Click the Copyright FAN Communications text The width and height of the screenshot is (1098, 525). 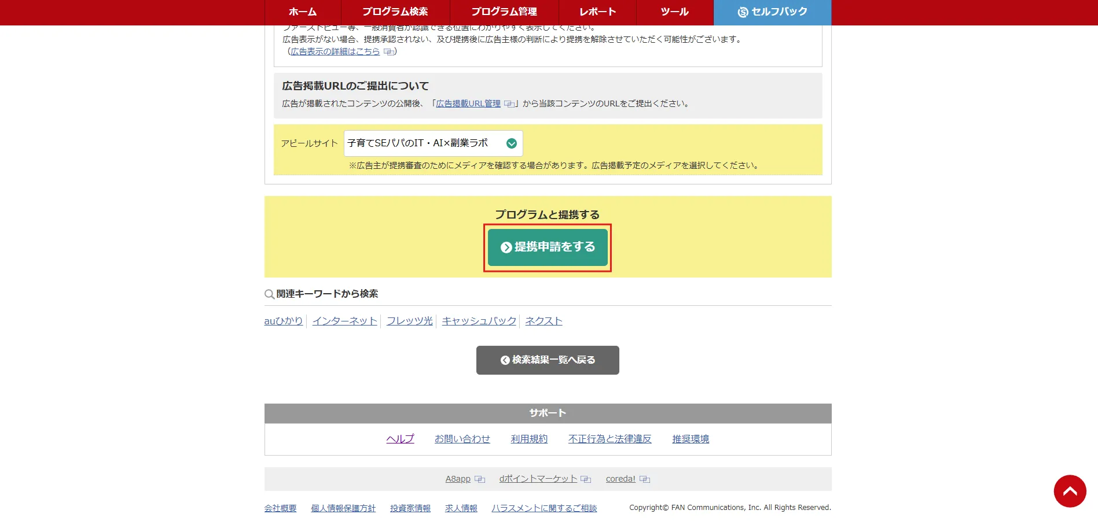[730, 508]
